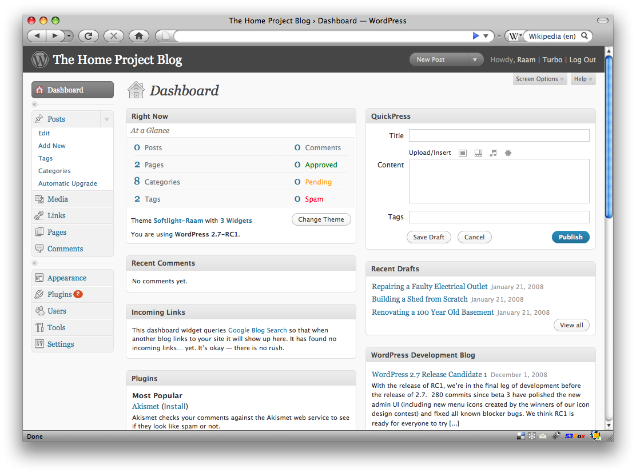Open the New Post dropdown arrow
636x473 pixels.
point(475,59)
